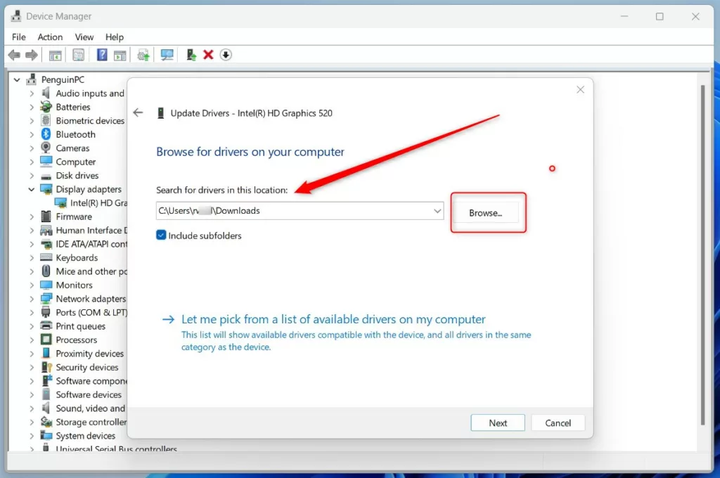Uncheck the Include subfolders checkbox
This screenshot has width=720, height=478.
click(161, 235)
